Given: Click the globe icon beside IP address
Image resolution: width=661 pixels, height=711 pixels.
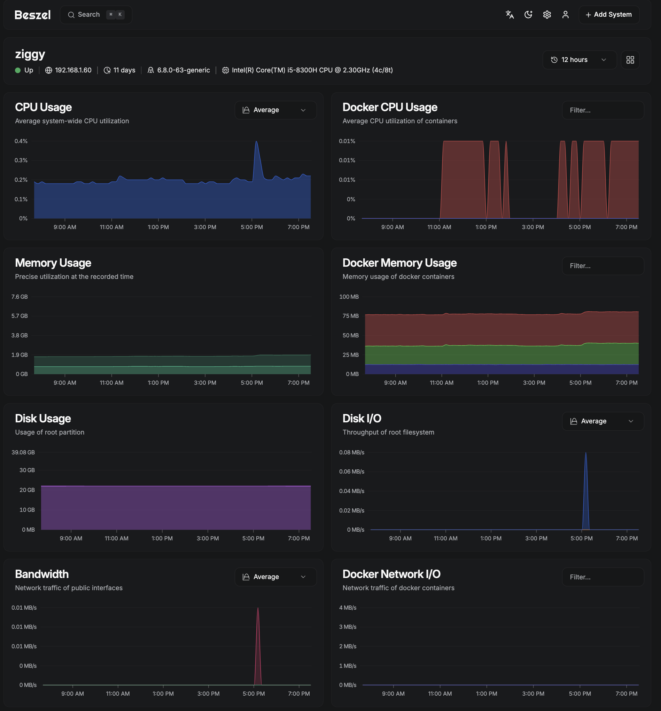Looking at the screenshot, I should pyautogui.click(x=49, y=70).
